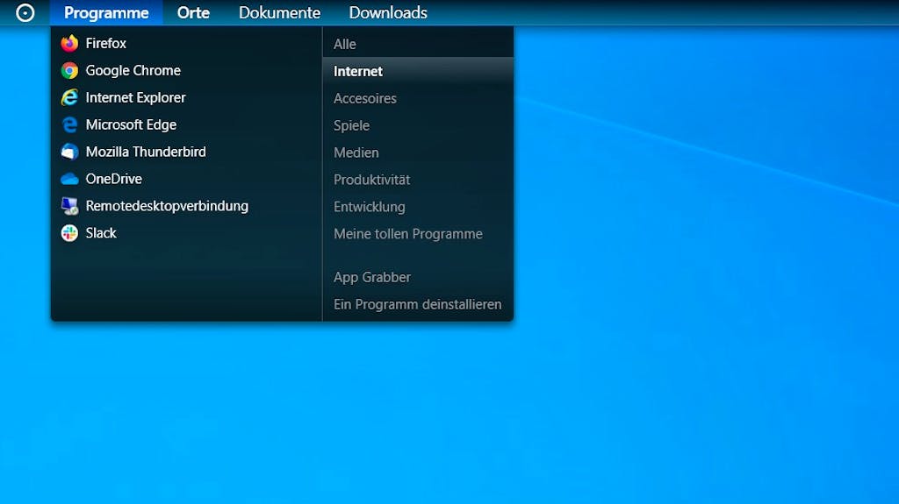Click the OneDrive cloud icon
The width and height of the screenshot is (899, 504).
click(69, 179)
